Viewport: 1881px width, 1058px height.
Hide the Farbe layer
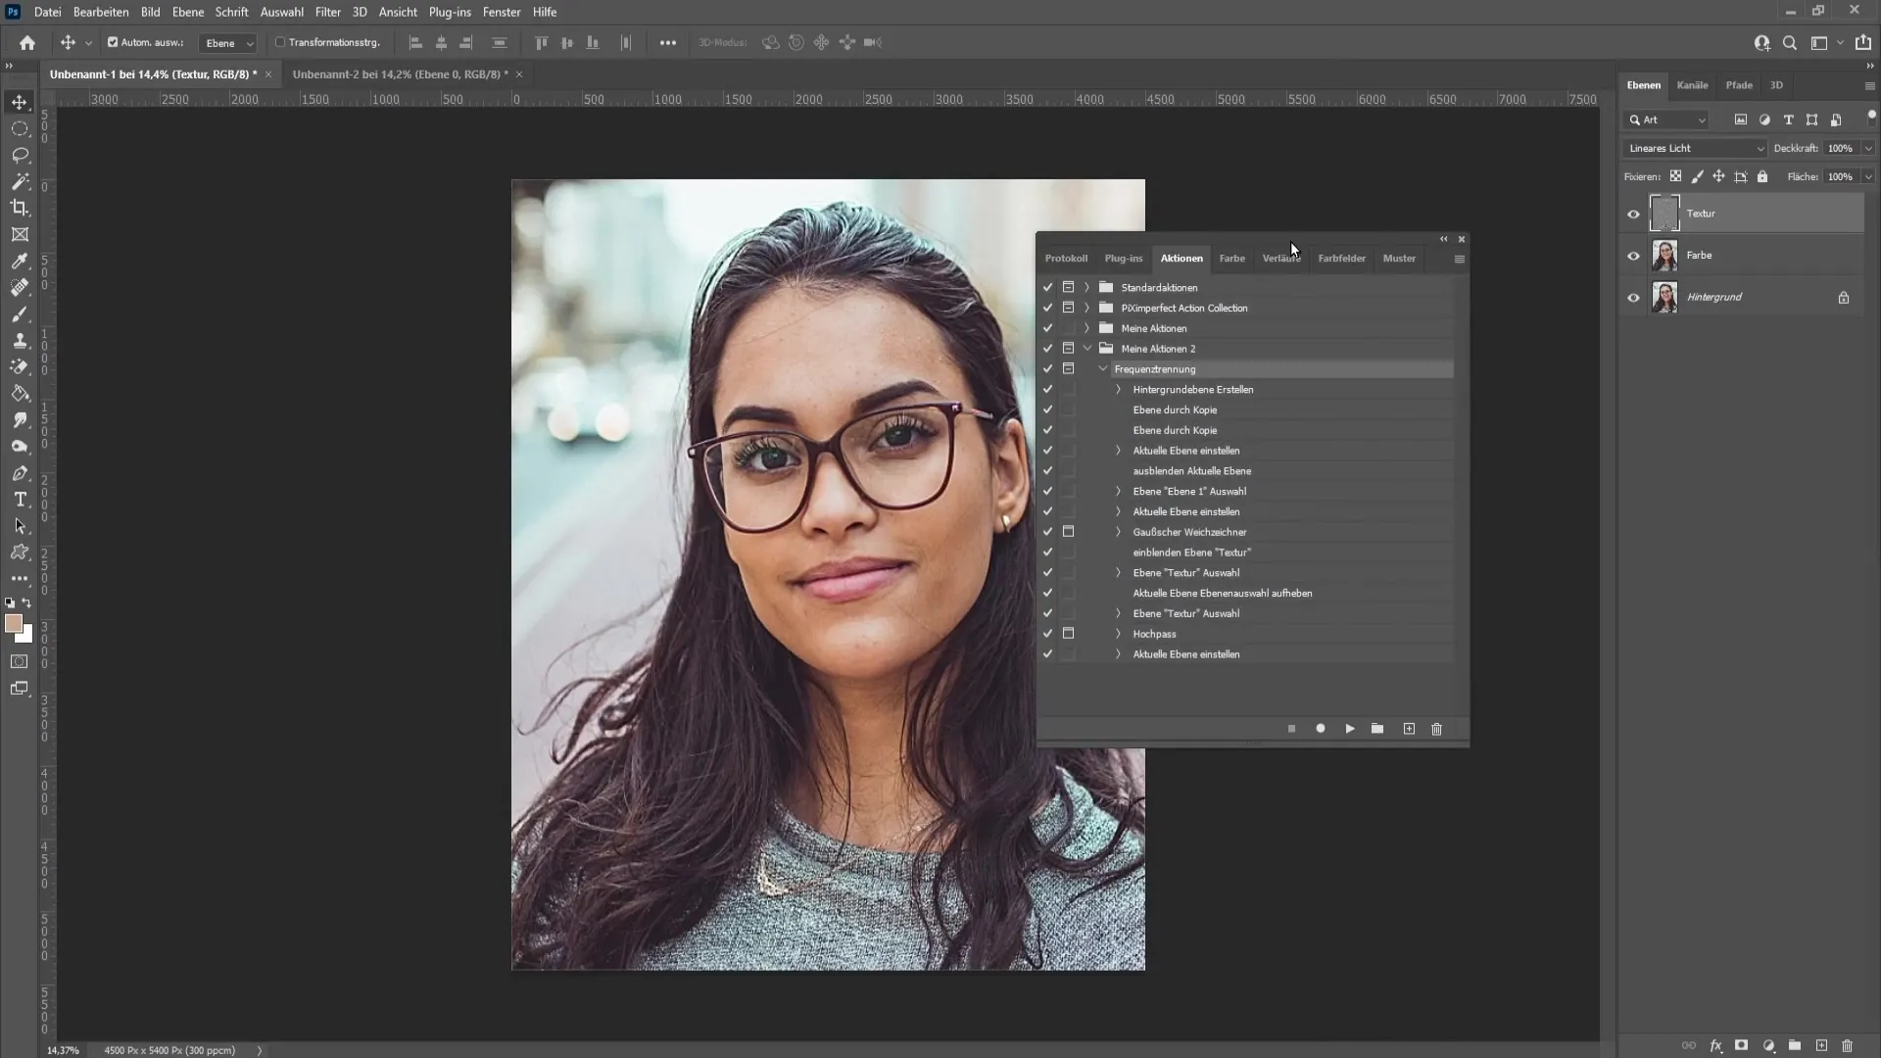[x=1633, y=256]
